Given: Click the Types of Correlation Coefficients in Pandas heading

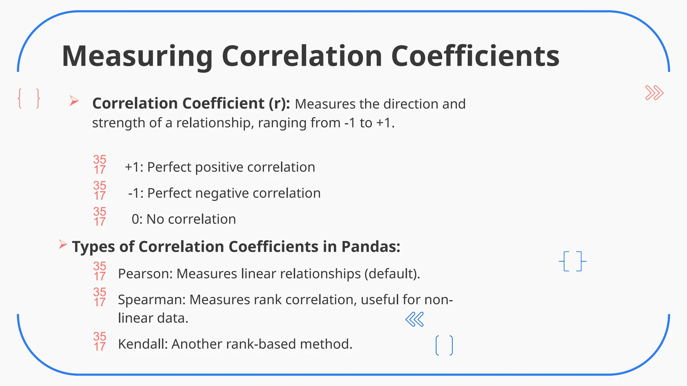Looking at the screenshot, I should point(236,247).
